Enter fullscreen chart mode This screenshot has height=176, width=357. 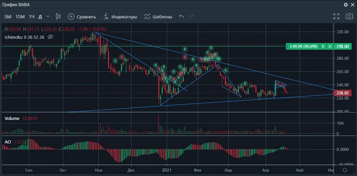[336, 16]
